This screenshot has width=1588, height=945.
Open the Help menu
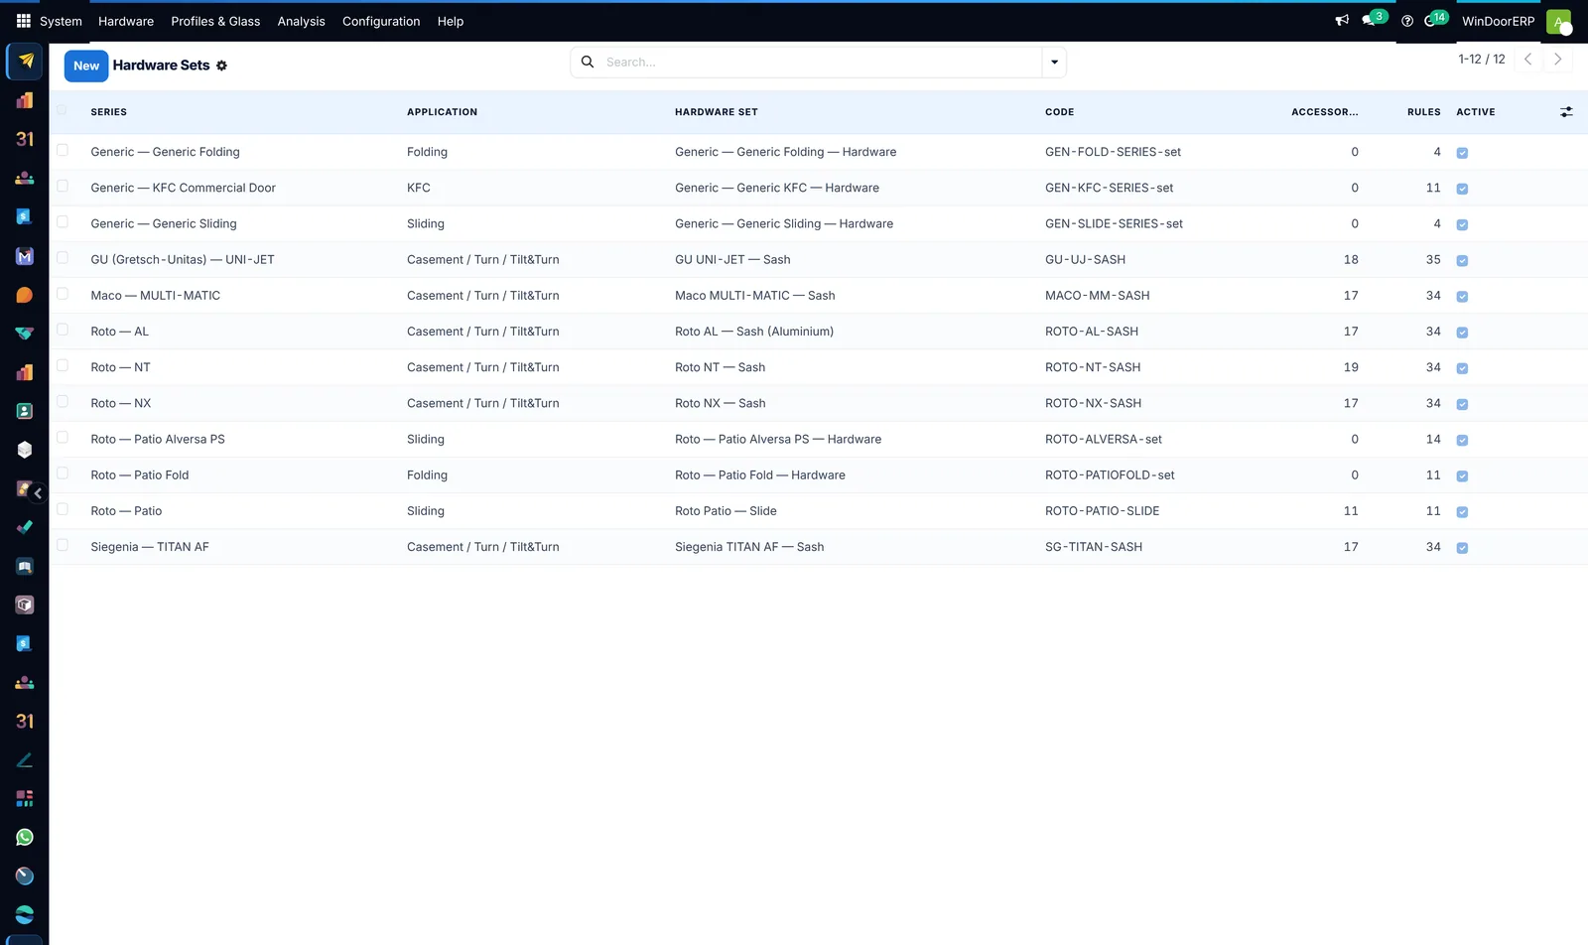451,21
